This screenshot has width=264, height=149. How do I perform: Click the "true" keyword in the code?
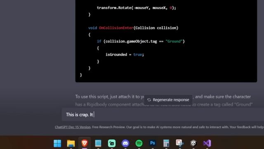(137, 55)
